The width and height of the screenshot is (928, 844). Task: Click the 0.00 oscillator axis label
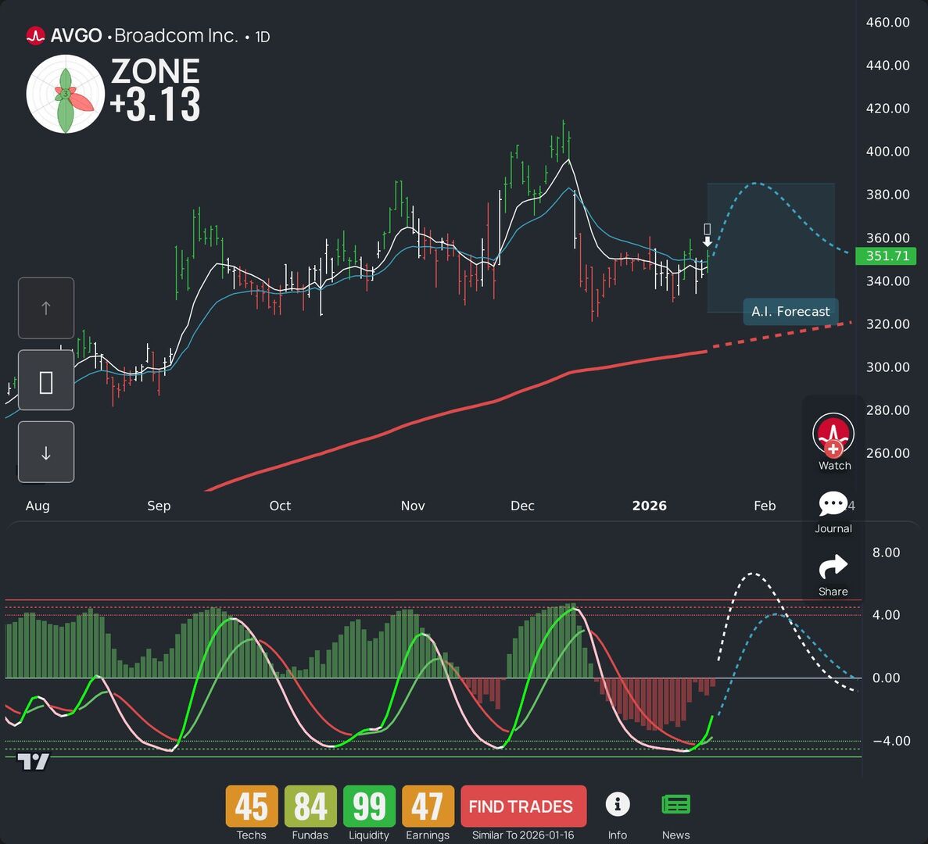(886, 678)
